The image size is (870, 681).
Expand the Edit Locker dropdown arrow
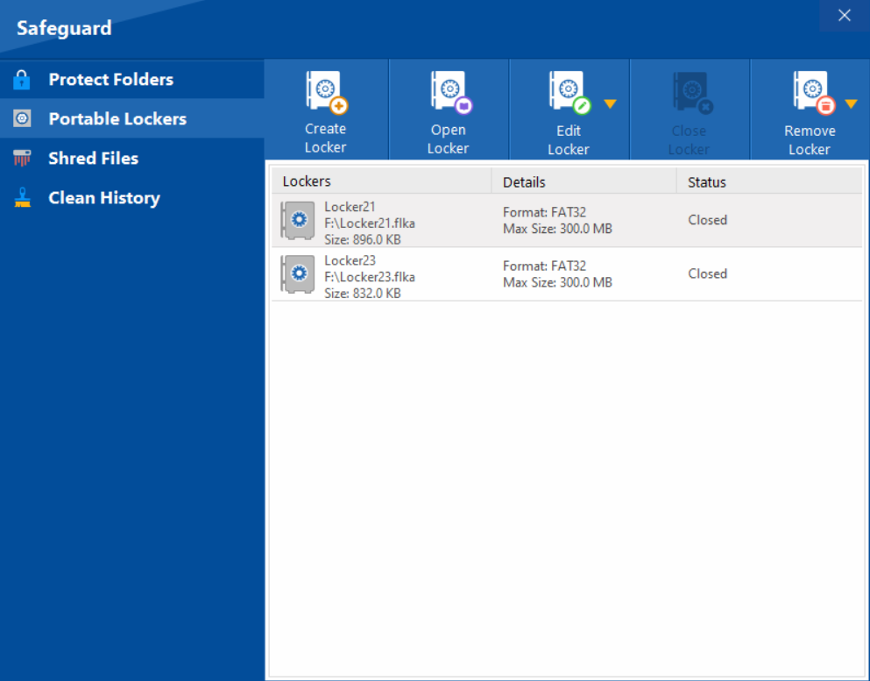611,103
